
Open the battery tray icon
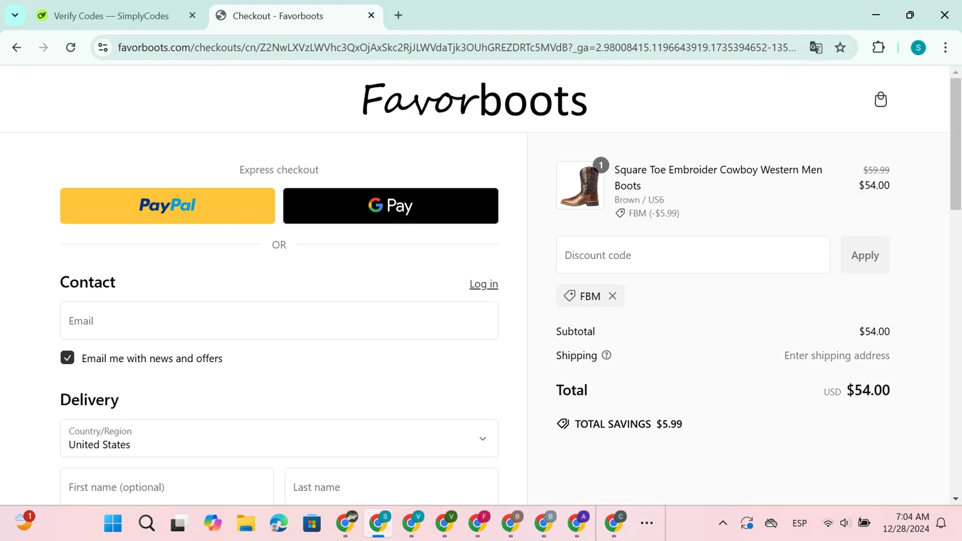[864, 523]
